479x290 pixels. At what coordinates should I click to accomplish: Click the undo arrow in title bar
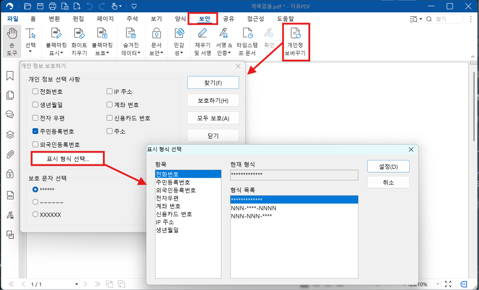pos(90,6)
